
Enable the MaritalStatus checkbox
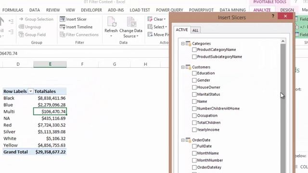point(194,94)
